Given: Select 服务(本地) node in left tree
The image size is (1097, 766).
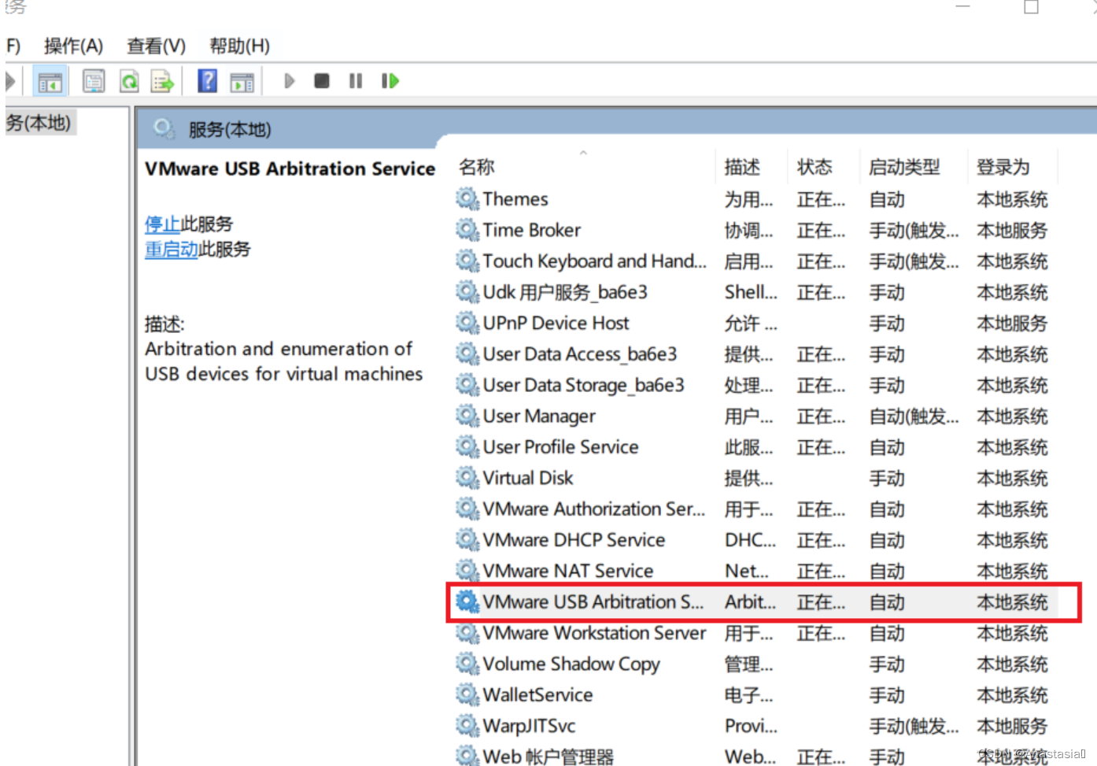Looking at the screenshot, I should (39, 123).
